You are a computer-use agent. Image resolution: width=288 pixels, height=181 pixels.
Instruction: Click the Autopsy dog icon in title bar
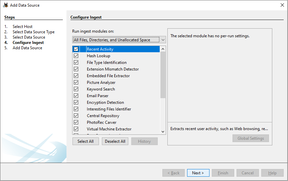6,5
